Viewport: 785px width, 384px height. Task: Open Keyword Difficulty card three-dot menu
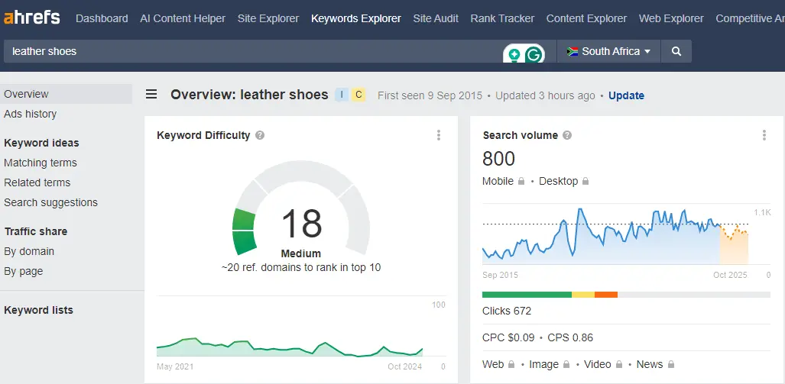click(439, 135)
